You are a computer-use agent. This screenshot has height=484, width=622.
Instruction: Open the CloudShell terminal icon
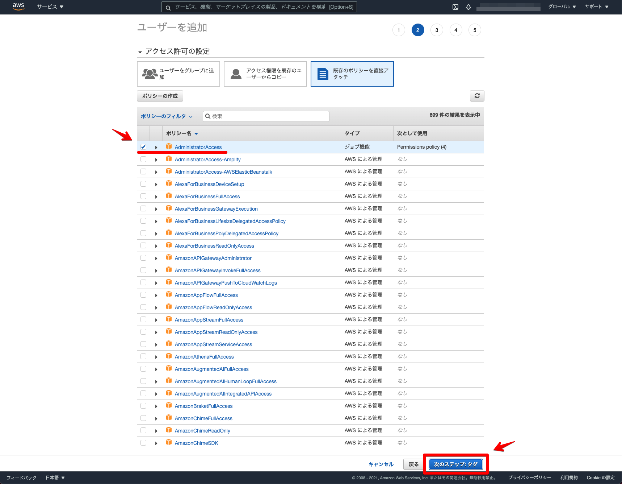[455, 7]
